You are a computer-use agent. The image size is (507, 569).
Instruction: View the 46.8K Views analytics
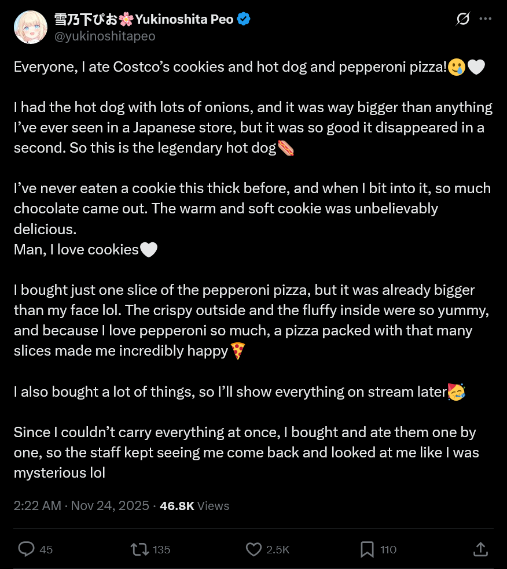pyautogui.click(x=194, y=506)
